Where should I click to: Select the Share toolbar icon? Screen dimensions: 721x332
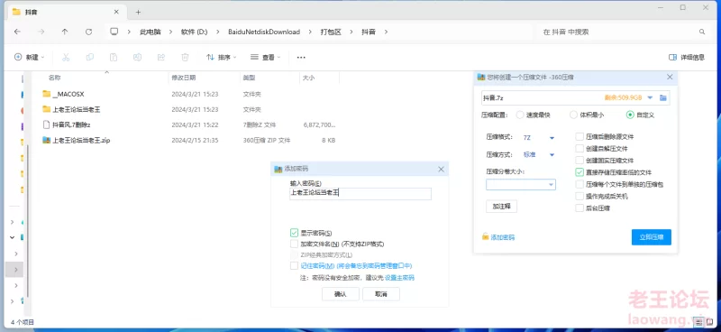pos(161,57)
